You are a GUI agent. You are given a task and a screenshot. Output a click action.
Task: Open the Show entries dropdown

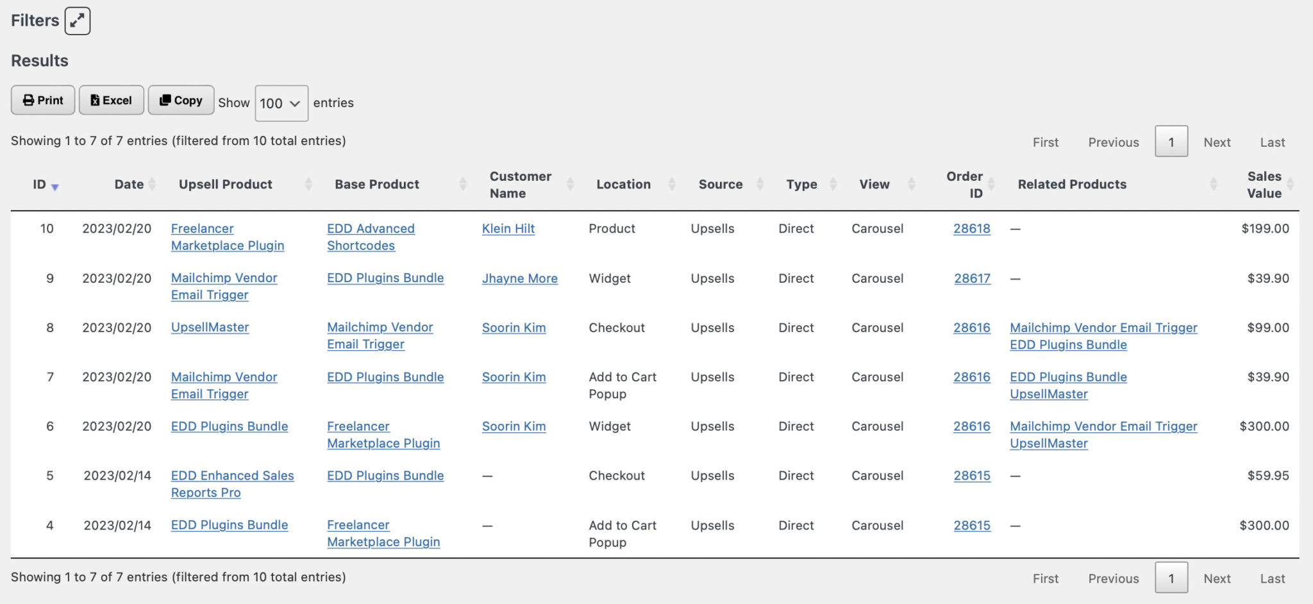(x=281, y=103)
